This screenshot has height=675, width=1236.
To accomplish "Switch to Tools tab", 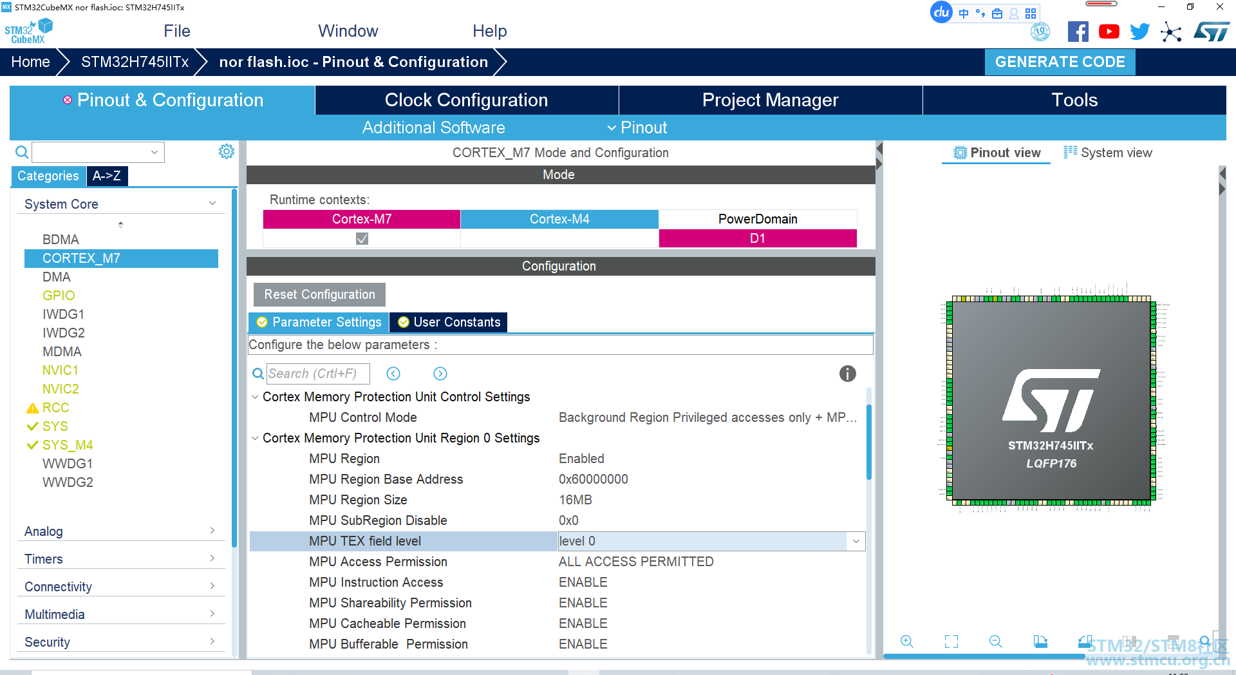I will point(1074,100).
